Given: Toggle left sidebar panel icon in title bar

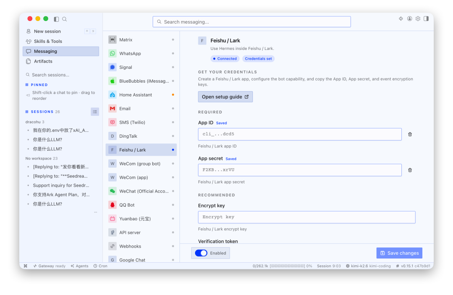Looking at the screenshot, I should 56,19.
